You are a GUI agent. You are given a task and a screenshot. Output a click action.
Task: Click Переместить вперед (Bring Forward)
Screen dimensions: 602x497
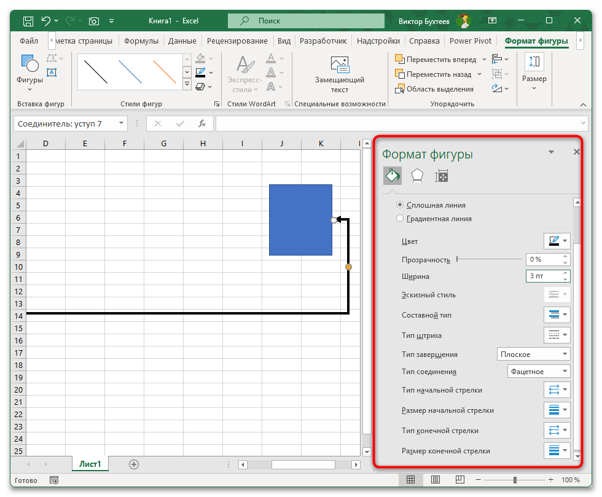436,60
